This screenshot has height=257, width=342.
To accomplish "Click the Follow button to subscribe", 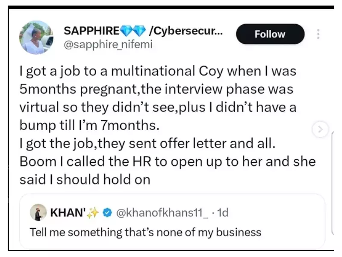I will pos(270,34).
